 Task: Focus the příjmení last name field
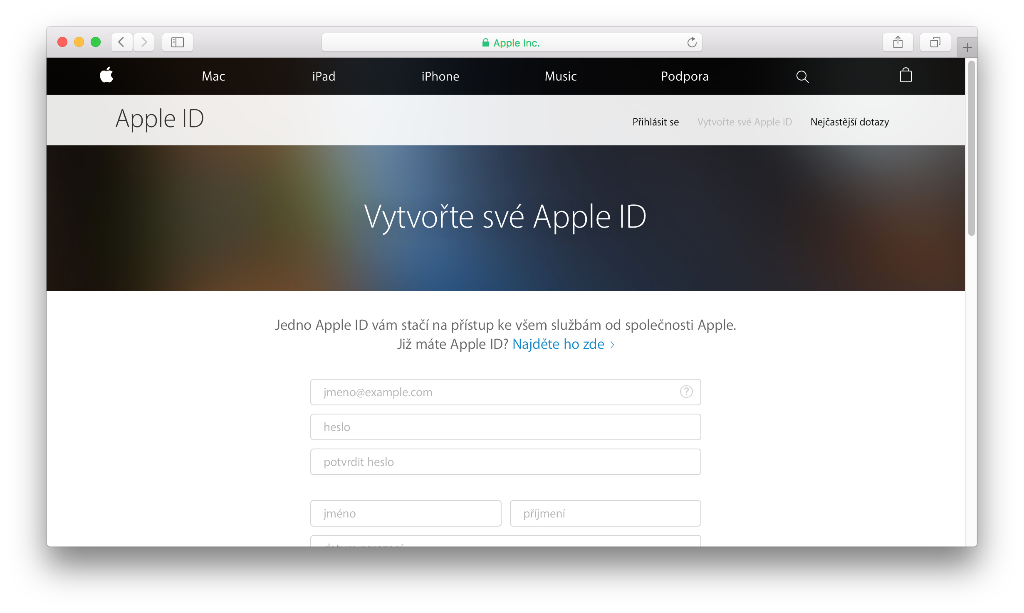(605, 513)
